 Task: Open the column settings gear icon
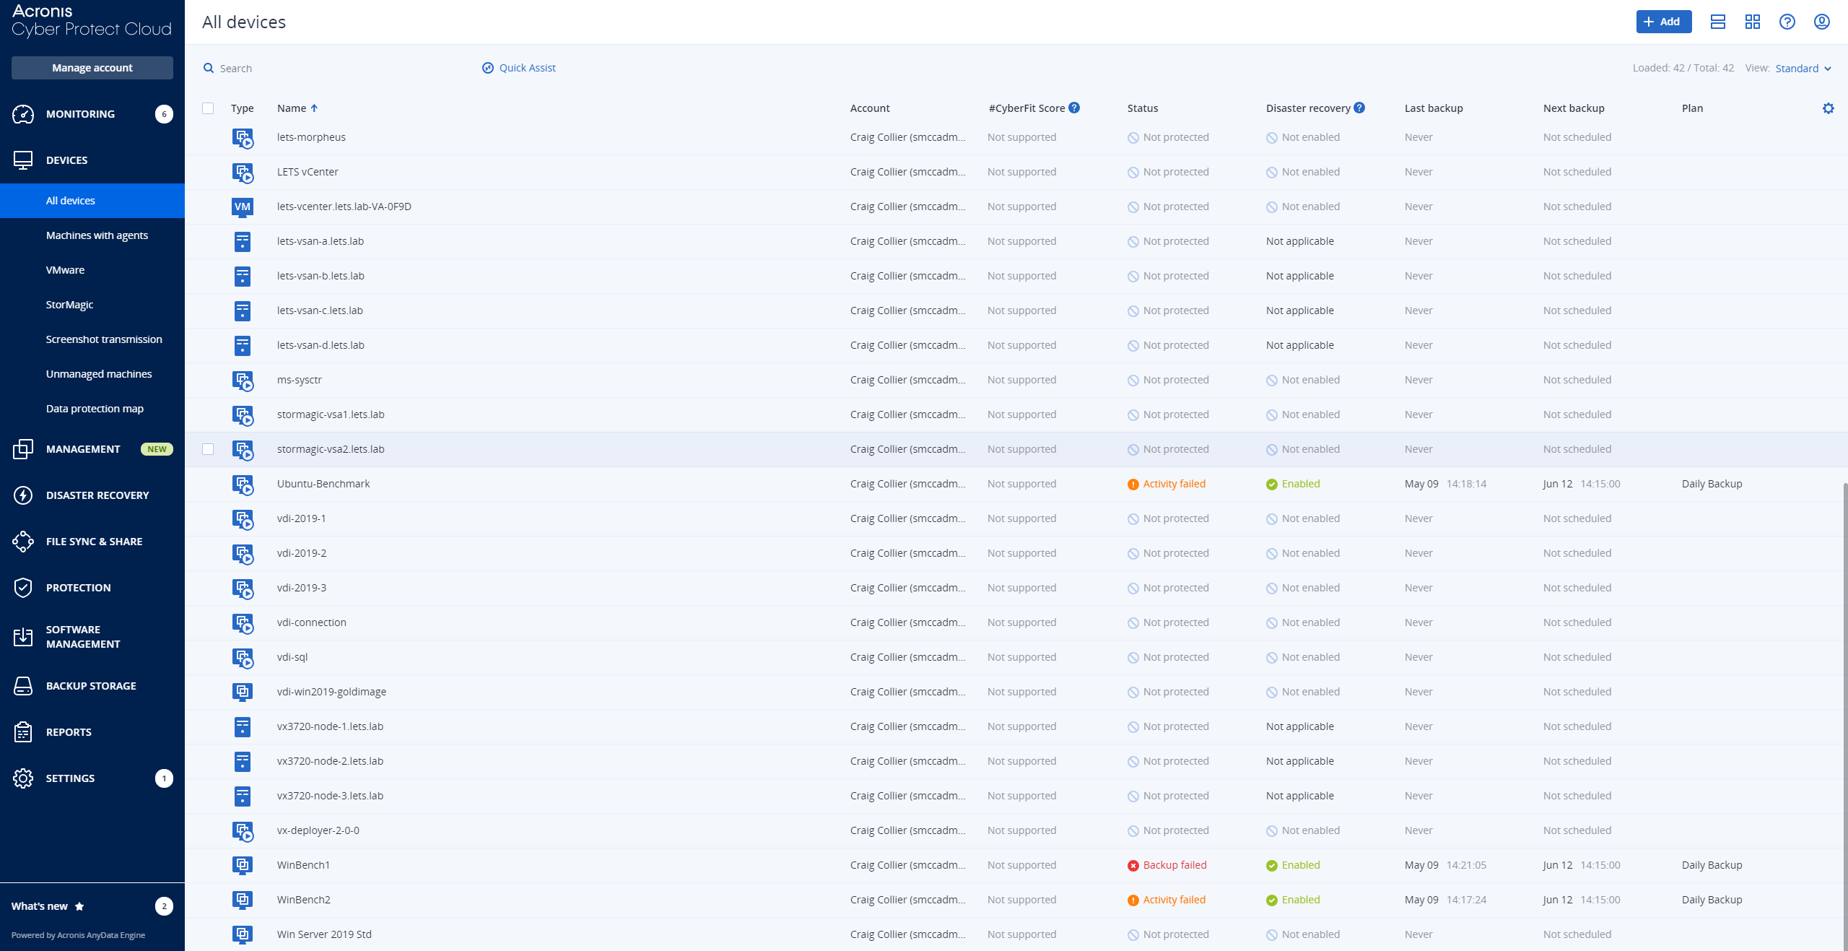pyautogui.click(x=1829, y=108)
